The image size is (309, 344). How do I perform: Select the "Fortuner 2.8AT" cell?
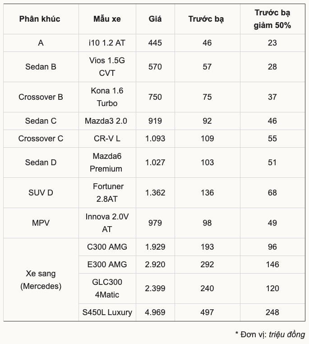pyautogui.click(x=107, y=193)
